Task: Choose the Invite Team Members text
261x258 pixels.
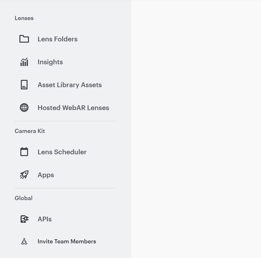Action: click(x=67, y=241)
